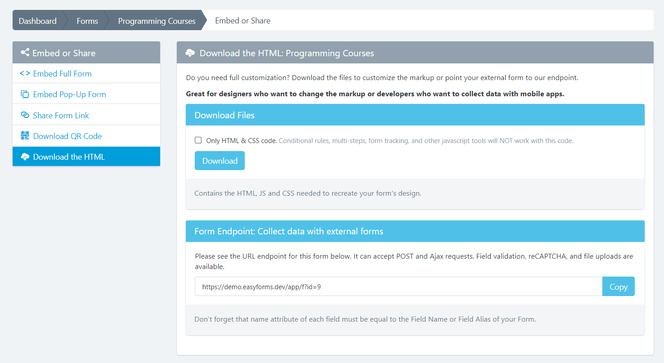The width and height of the screenshot is (664, 363).
Task: Switch to the Share Form Link section
Action: pyautogui.click(x=61, y=115)
